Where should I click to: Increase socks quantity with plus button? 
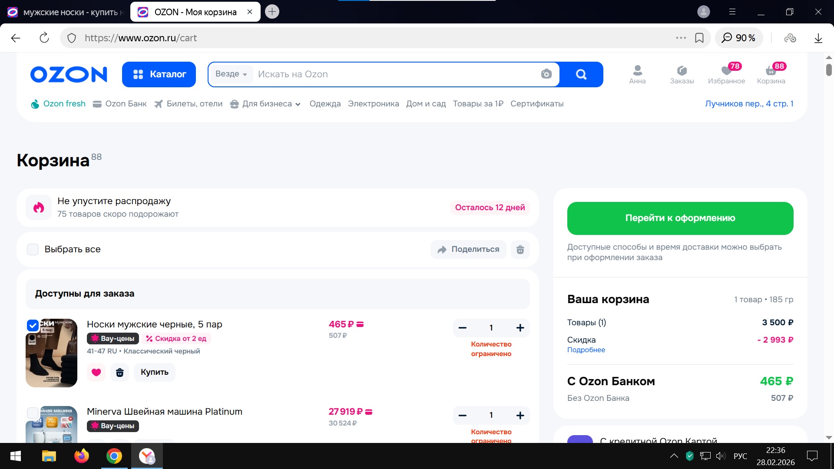coord(520,328)
